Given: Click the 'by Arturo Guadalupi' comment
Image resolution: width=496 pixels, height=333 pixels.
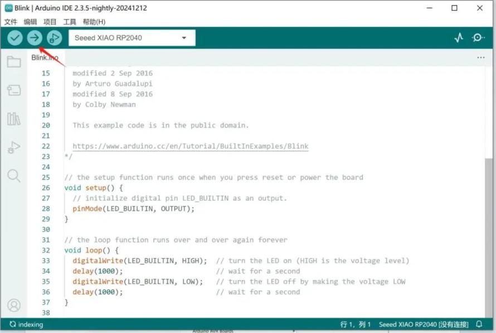Looking at the screenshot, I should [x=113, y=84].
